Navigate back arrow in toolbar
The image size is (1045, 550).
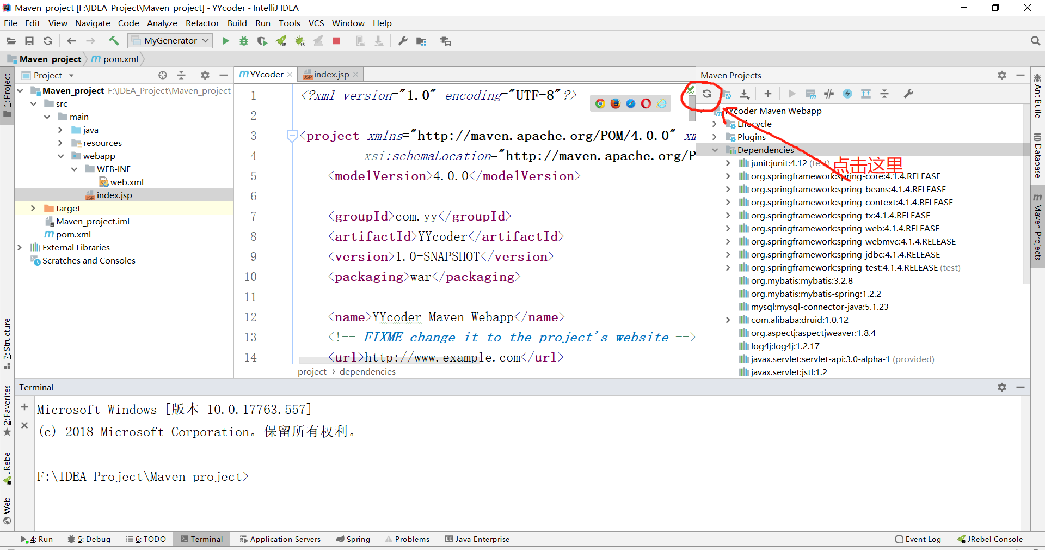71,41
